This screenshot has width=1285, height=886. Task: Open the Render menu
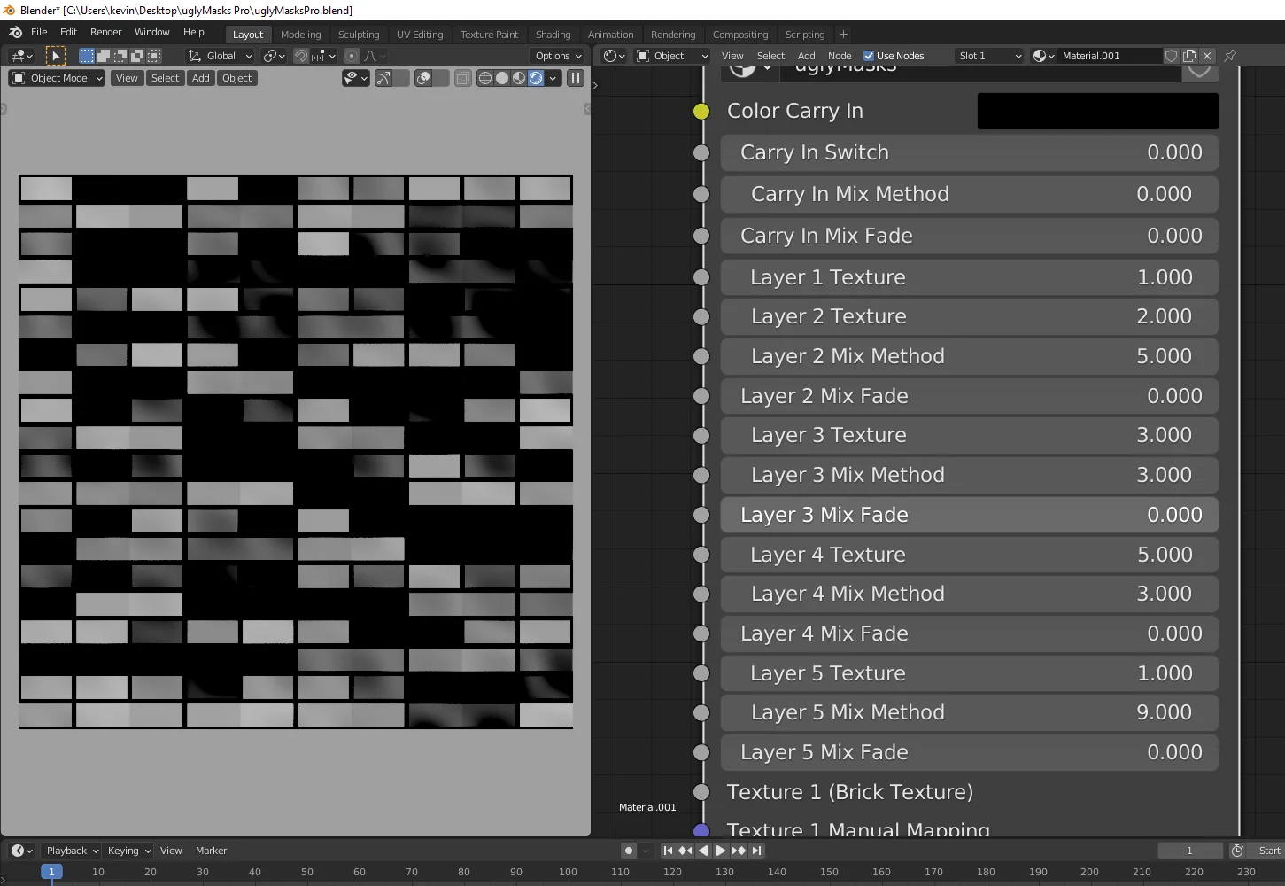pyautogui.click(x=105, y=32)
